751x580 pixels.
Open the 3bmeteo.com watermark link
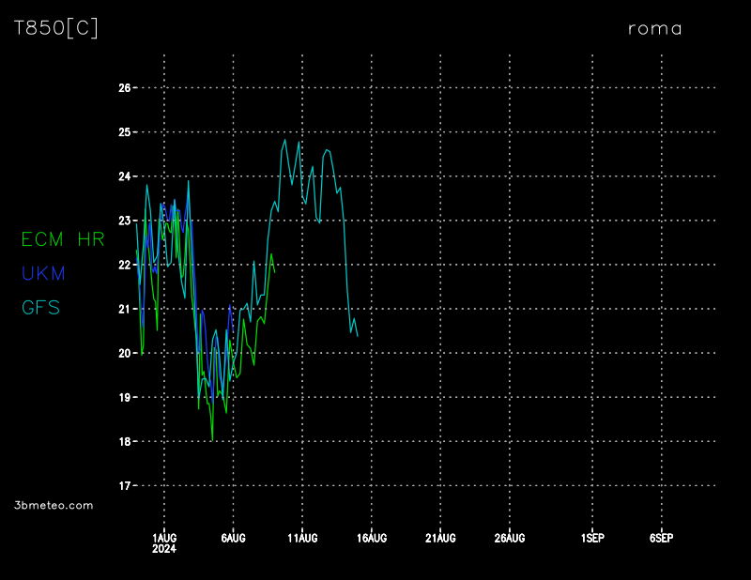tap(54, 505)
